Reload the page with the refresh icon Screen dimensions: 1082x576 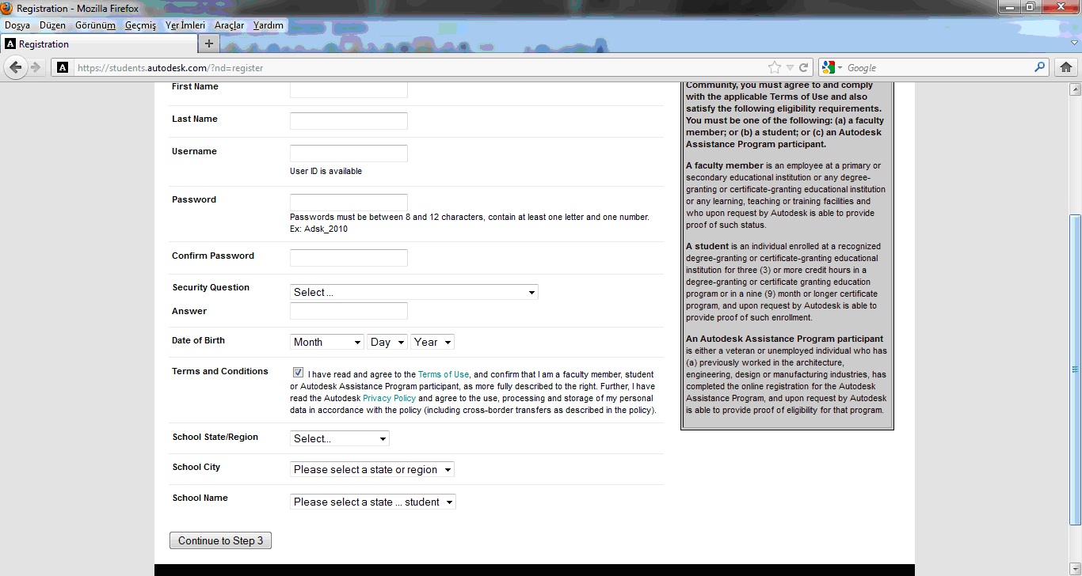point(803,67)
